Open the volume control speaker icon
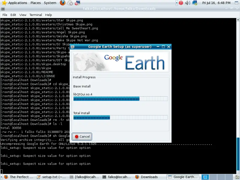Screen dimensions: 240x180 (x=188, y=3)
